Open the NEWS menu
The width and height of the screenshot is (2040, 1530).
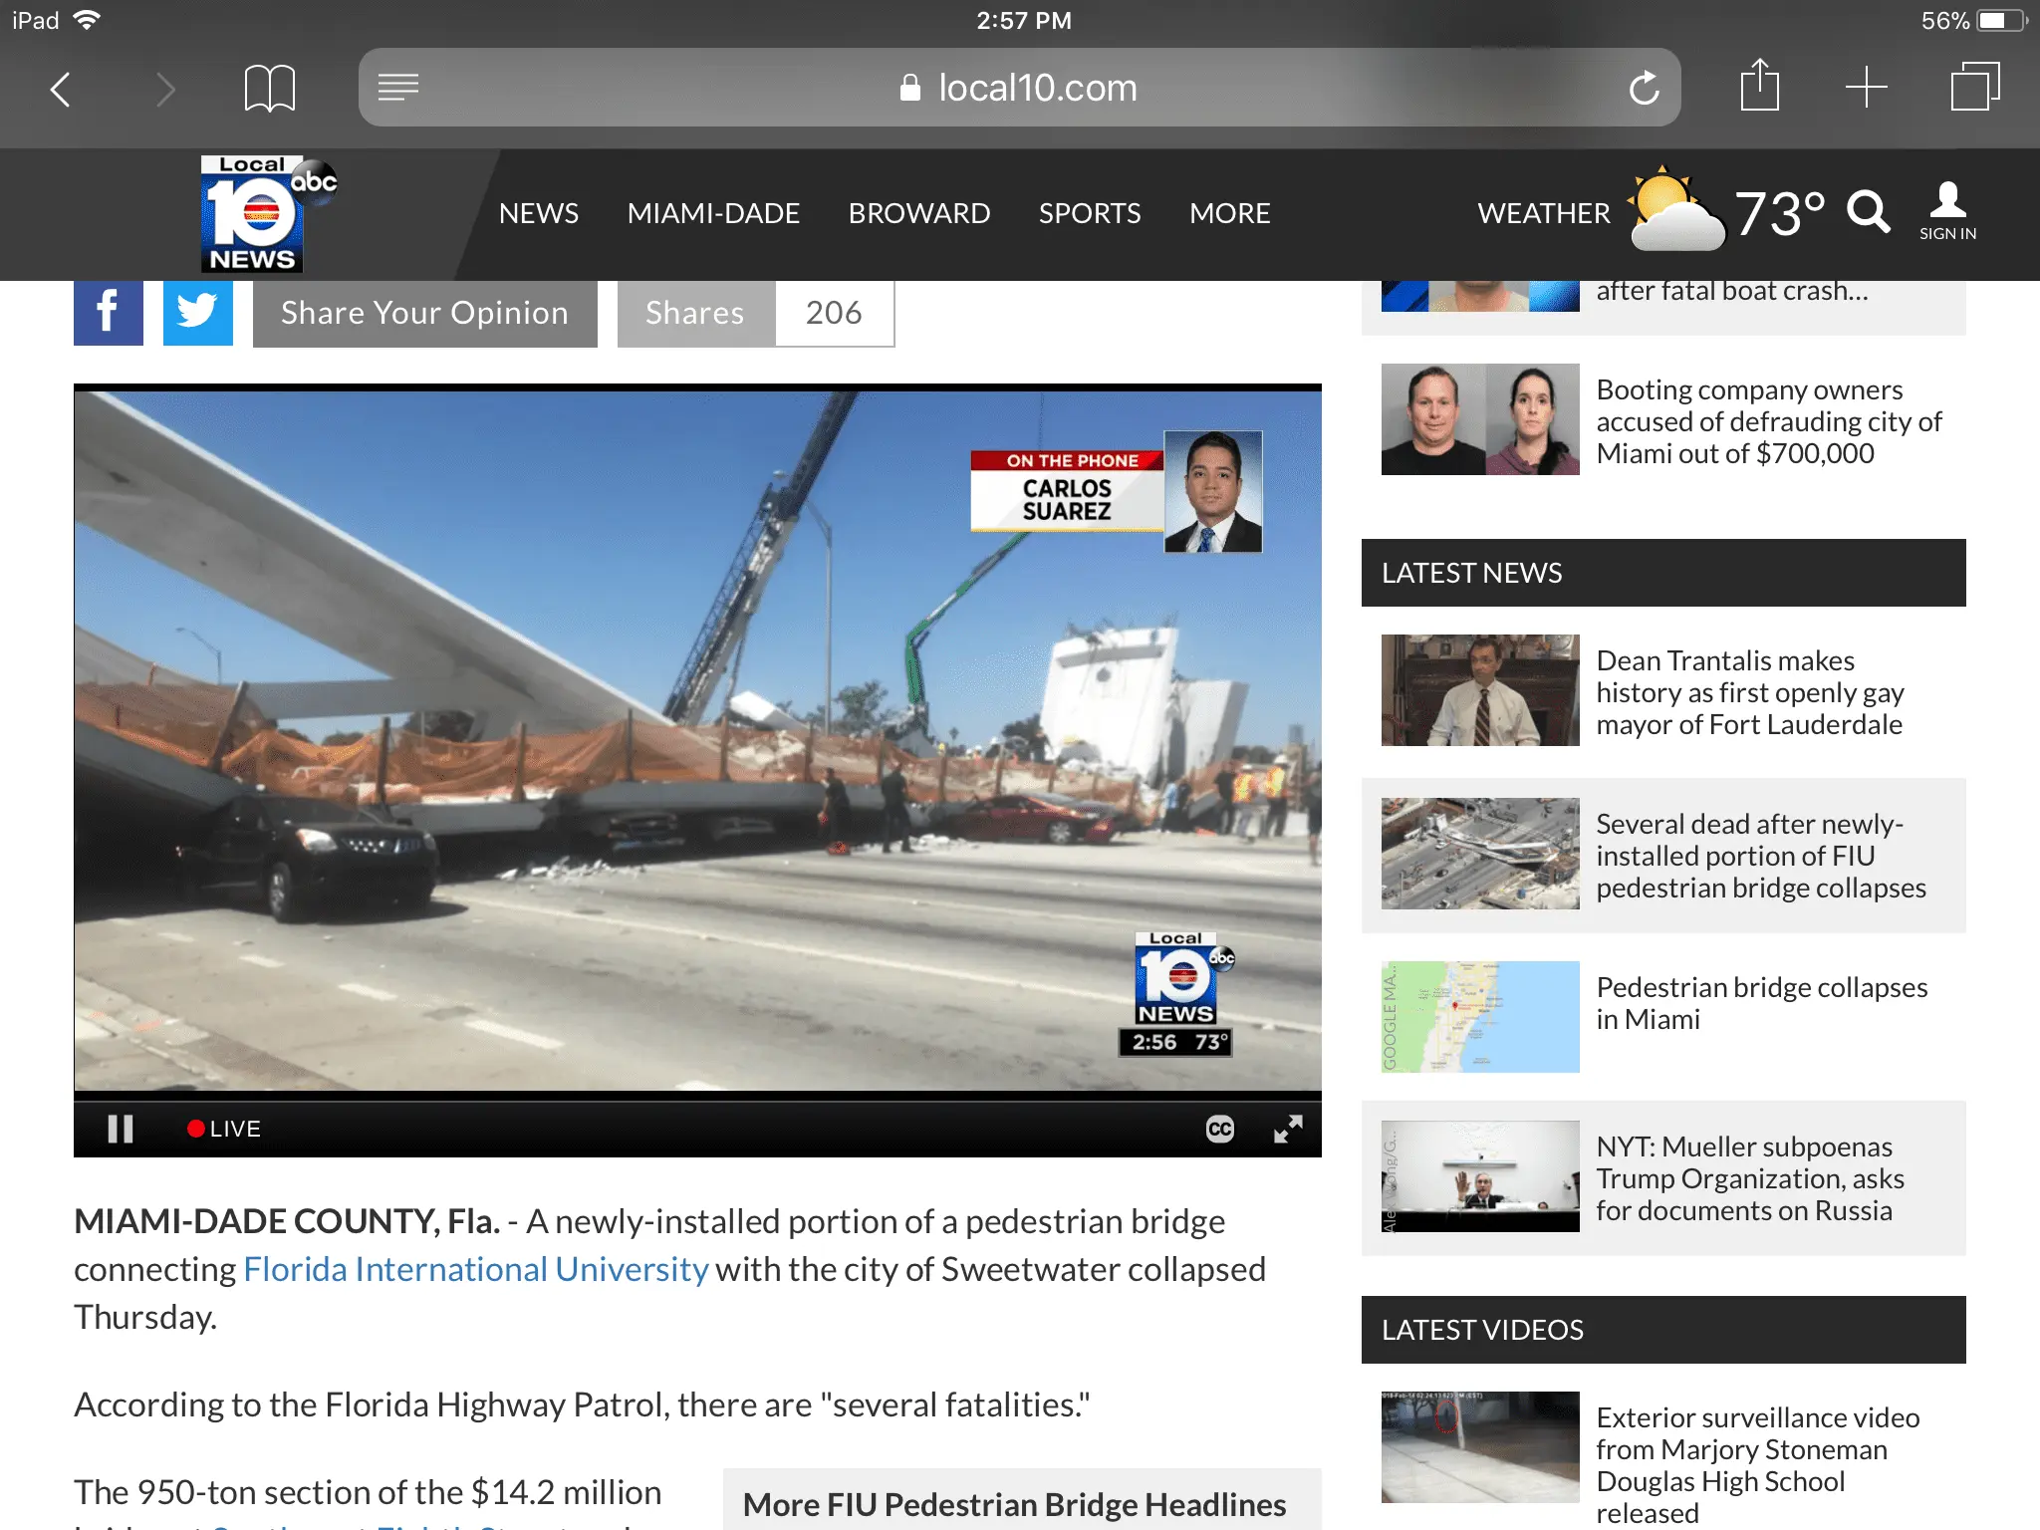(539, 213)
